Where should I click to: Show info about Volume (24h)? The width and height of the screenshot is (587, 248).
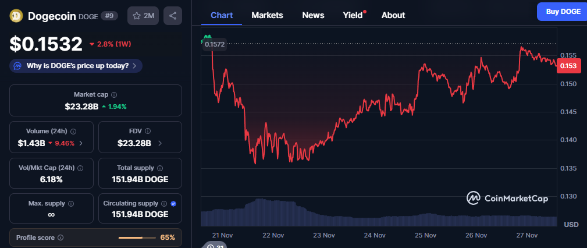pos(73,132)
